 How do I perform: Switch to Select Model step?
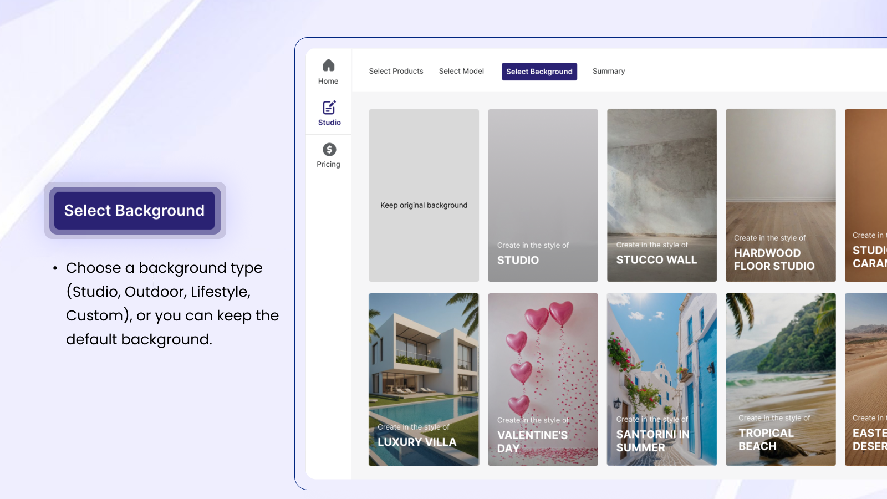(x=461, y=72)
